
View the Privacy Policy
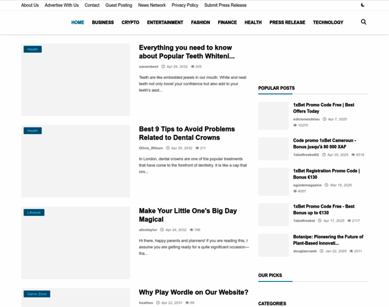click(x=185, y=5)
